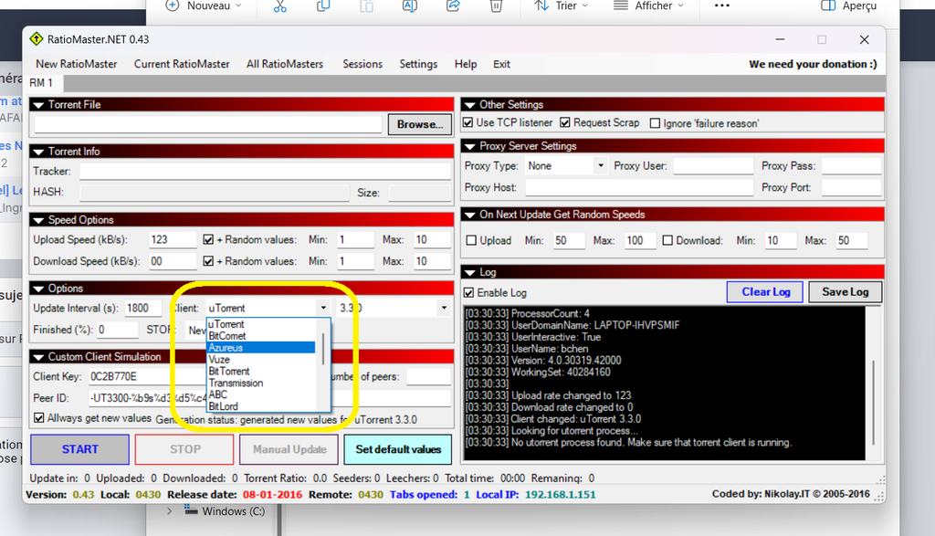Click the client list scrollbar thumb
935x536 pixels.
tap(322, 349)
